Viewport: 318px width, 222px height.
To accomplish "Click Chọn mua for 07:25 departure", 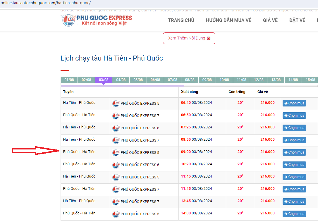I will point(294,128).
